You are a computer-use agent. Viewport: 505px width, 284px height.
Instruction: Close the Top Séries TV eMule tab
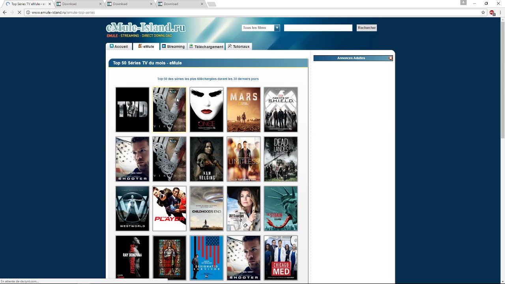pos(50,4)
